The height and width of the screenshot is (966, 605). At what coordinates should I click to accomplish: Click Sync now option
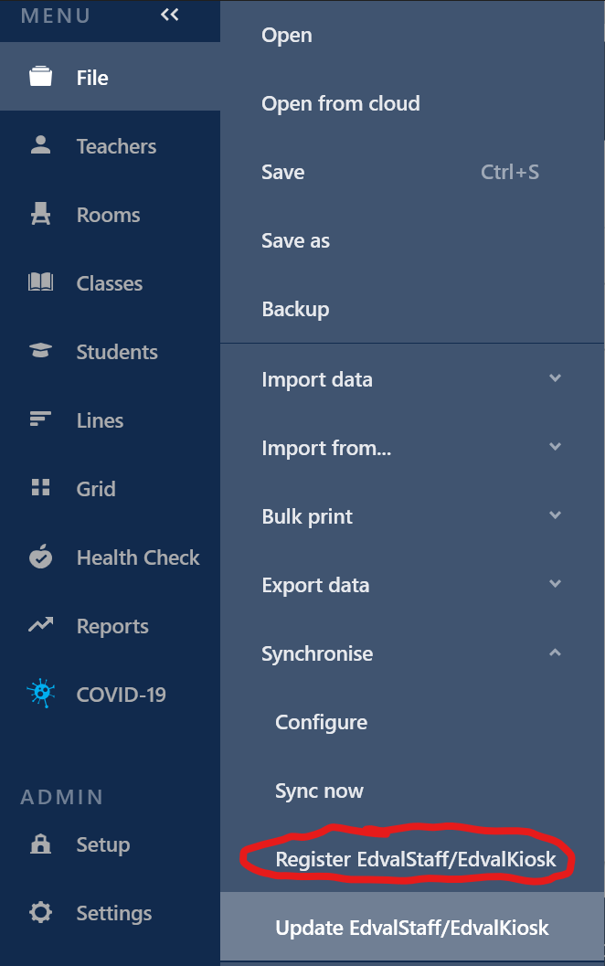320,791
